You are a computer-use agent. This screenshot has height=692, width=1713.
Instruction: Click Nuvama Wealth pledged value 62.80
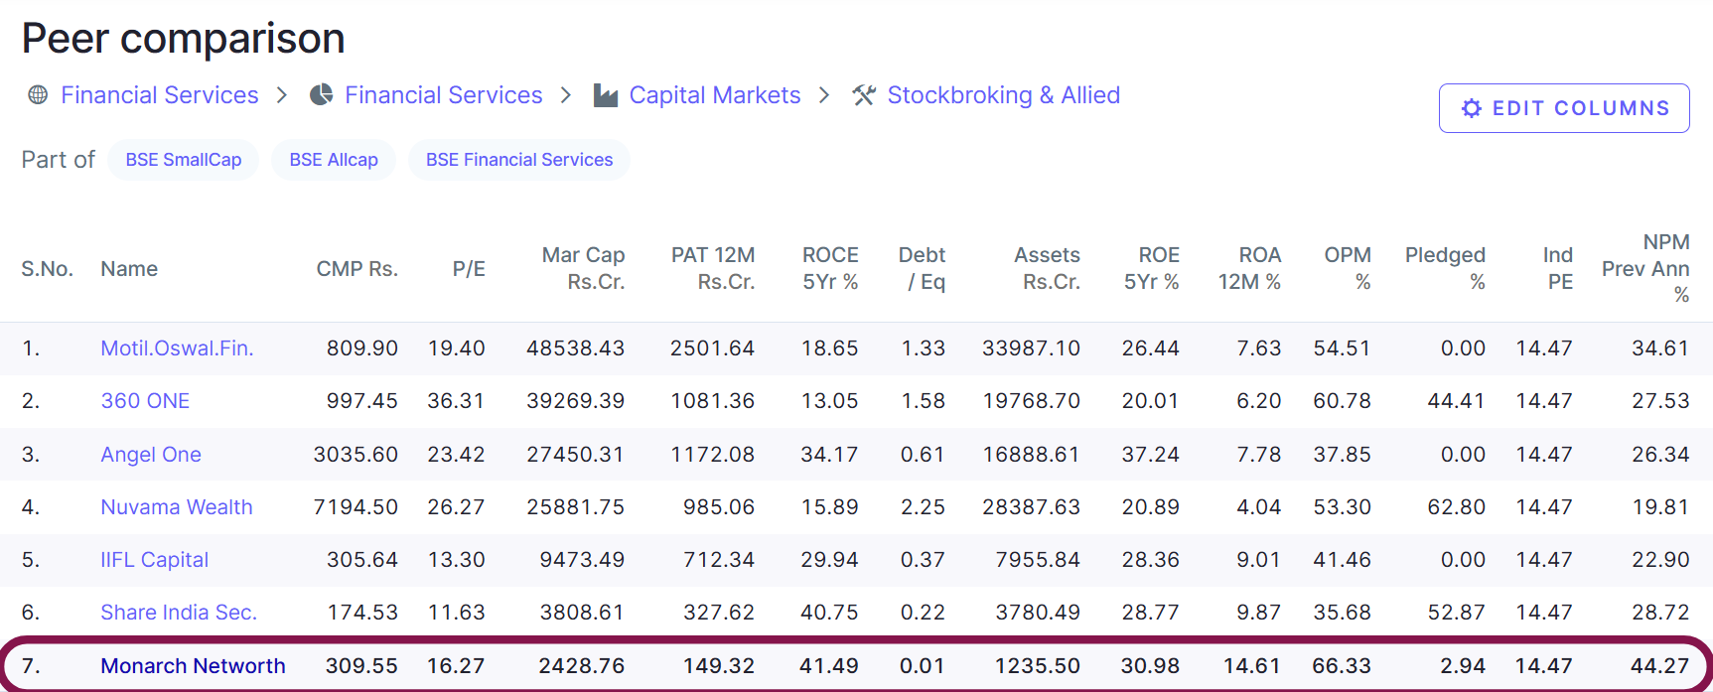1456,507
